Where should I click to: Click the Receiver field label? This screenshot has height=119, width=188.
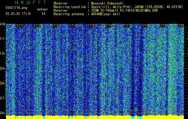coord(61,10)
